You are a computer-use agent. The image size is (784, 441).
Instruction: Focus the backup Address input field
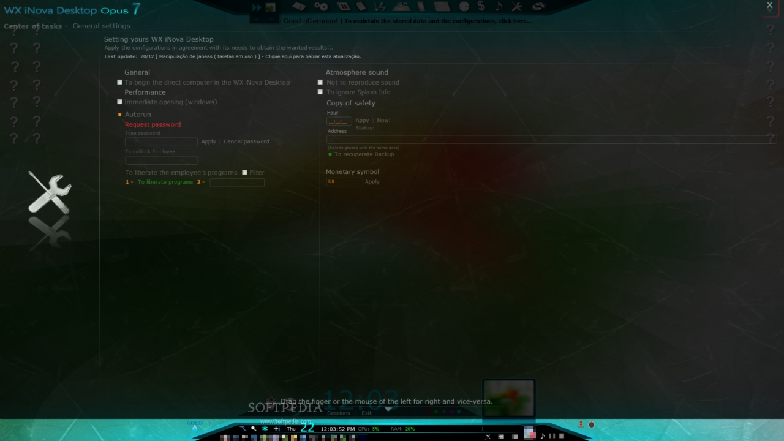click(x=551, y=140)
